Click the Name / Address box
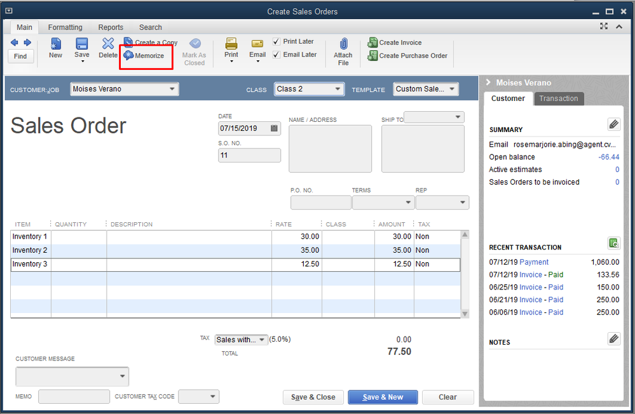This screenshot has height=414, width=635. [x=330, y=149]
